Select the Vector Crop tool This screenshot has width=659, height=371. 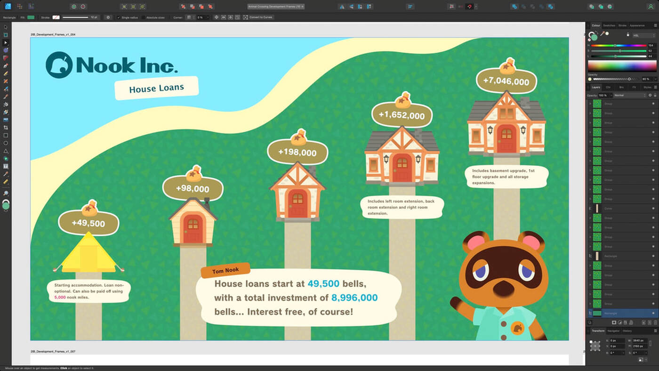[x=6, y=128]
